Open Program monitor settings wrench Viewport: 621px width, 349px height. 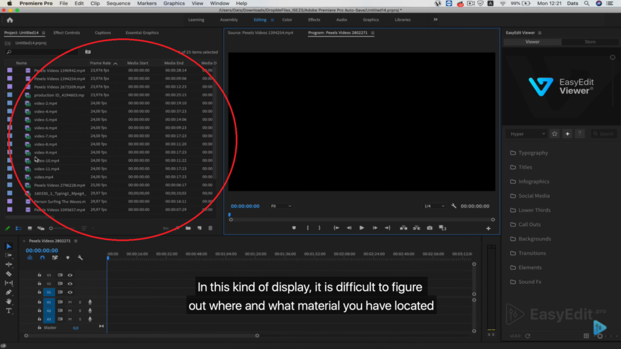click(x=454, y=206)
